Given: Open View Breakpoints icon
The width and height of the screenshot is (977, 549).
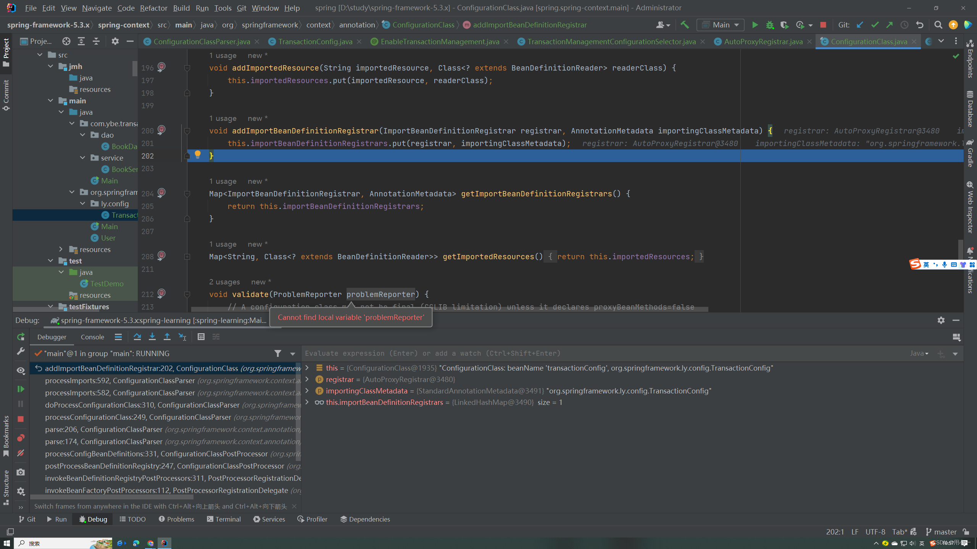Looking at the screenshot, I should pos(21,438).
